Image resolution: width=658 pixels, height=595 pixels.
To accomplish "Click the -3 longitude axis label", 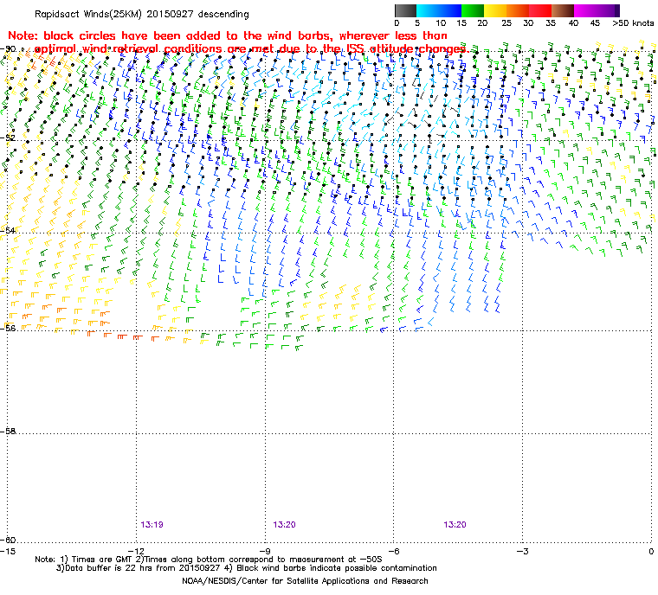I will click(x=522, y=551).
